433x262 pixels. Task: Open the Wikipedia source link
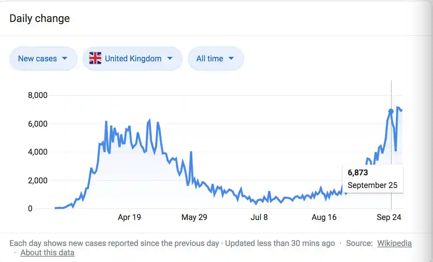[394, 243]
